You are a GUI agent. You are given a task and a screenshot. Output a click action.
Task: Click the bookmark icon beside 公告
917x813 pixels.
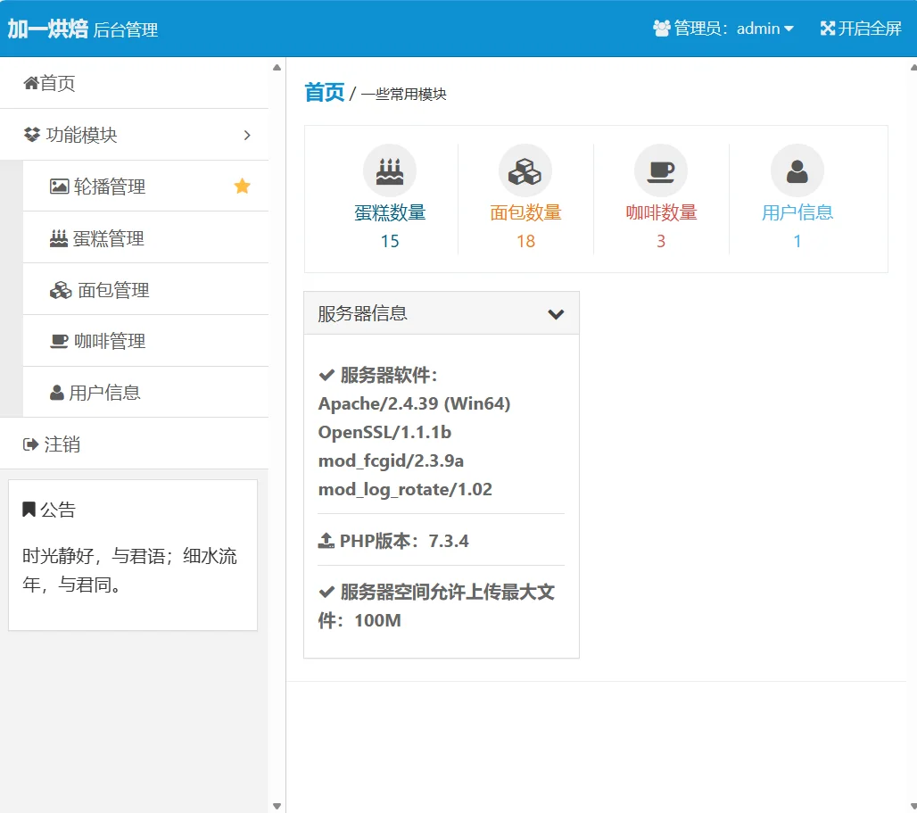coord(30,508)
